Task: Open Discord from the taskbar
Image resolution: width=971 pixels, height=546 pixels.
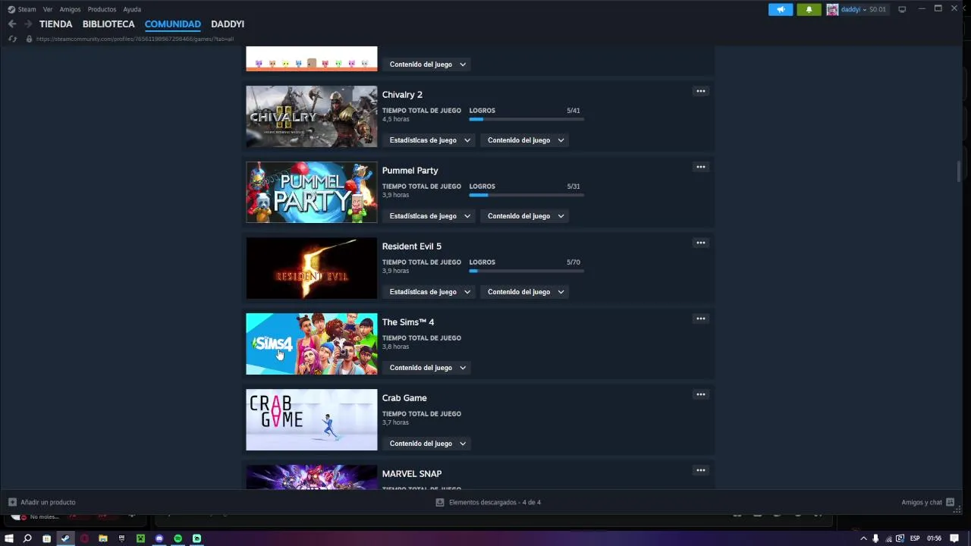Action: click(x=159, y=538)
